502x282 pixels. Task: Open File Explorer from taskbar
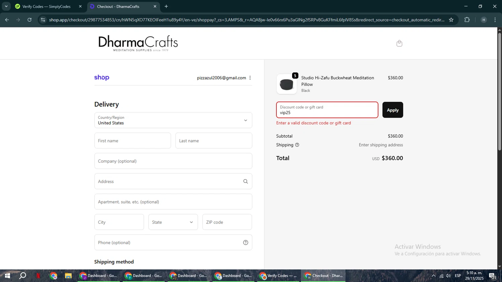pos(68,276)
